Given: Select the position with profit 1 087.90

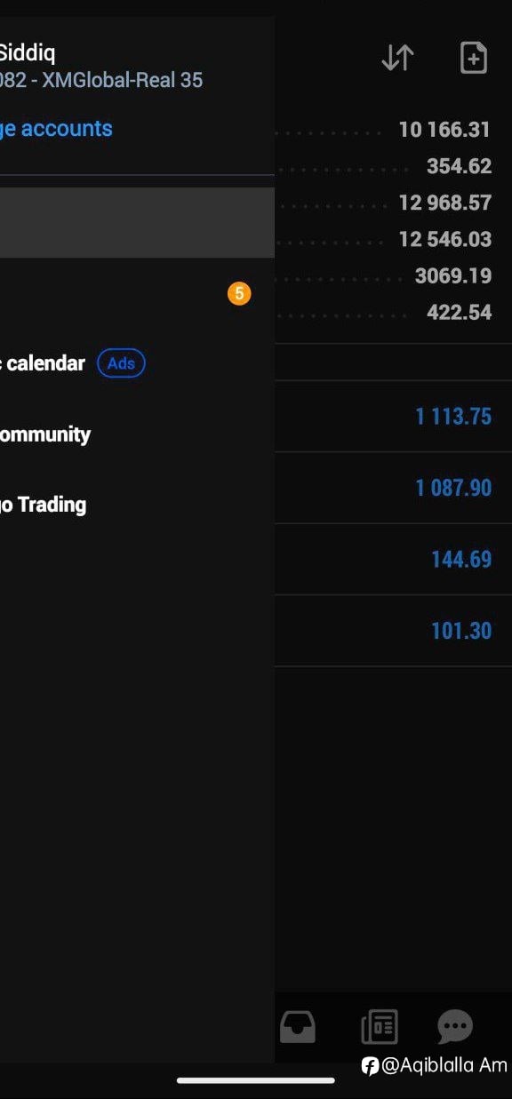Looking at the screenshot, I should 393,488.
